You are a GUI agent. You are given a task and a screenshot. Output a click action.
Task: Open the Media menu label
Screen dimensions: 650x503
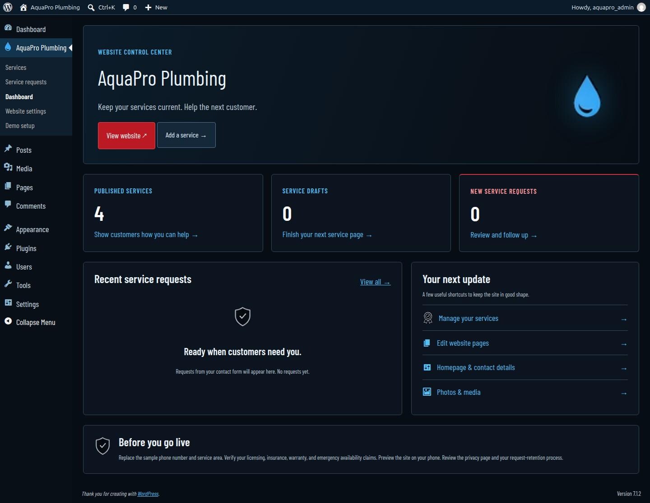(x=24, y=169)
